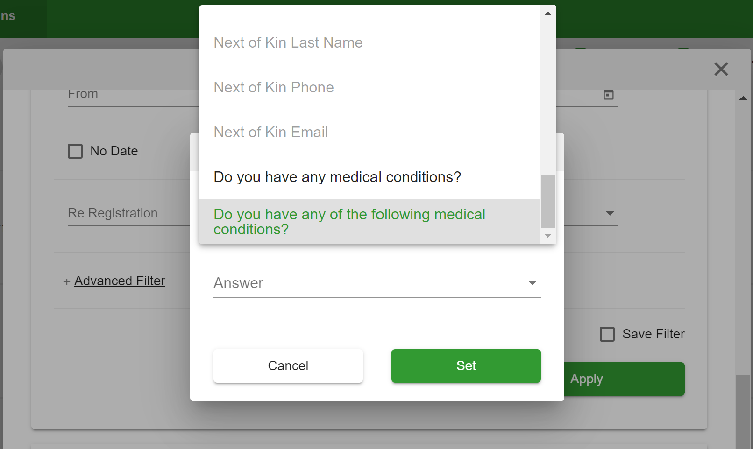Screen dimensions: 753x449
Task: Click the plus icon beside Advanced Filter
Action: 67,282
